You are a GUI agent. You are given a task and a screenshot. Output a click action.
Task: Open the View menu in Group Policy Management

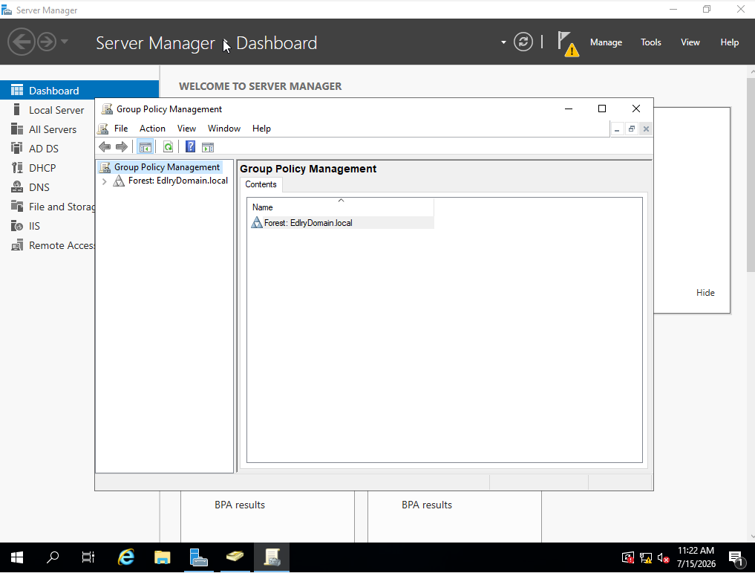186,129
